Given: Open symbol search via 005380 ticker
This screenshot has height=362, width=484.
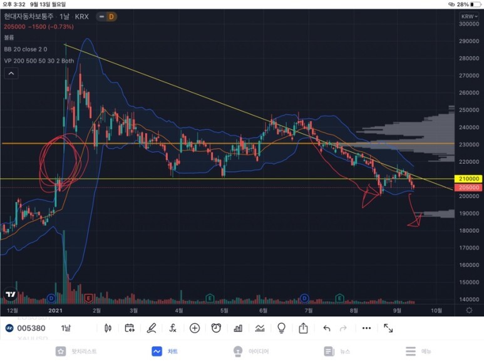Looking at the screenshot, I should coord(31,328).
